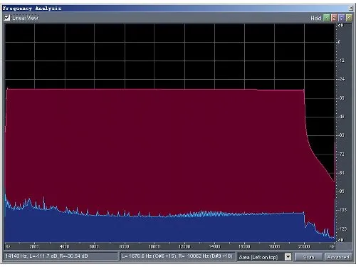The image size is (356, 267).
Task: Close the Frequency Analysis window
Action: tap(350, 8)
